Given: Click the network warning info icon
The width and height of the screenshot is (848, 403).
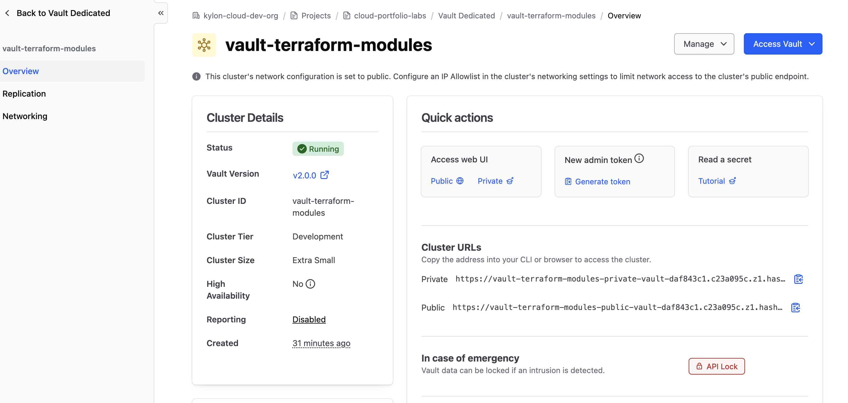Looking at the screenshot, I should click(196, 76).
